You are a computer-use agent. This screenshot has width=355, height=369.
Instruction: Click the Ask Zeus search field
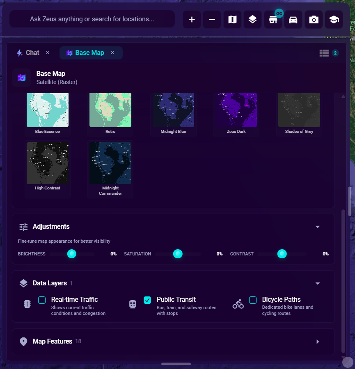(x=92, y=19)
